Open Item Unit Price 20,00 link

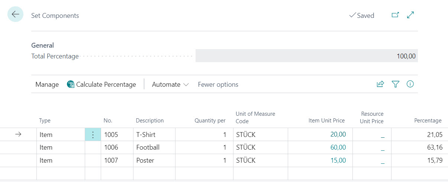click(338, 135)
